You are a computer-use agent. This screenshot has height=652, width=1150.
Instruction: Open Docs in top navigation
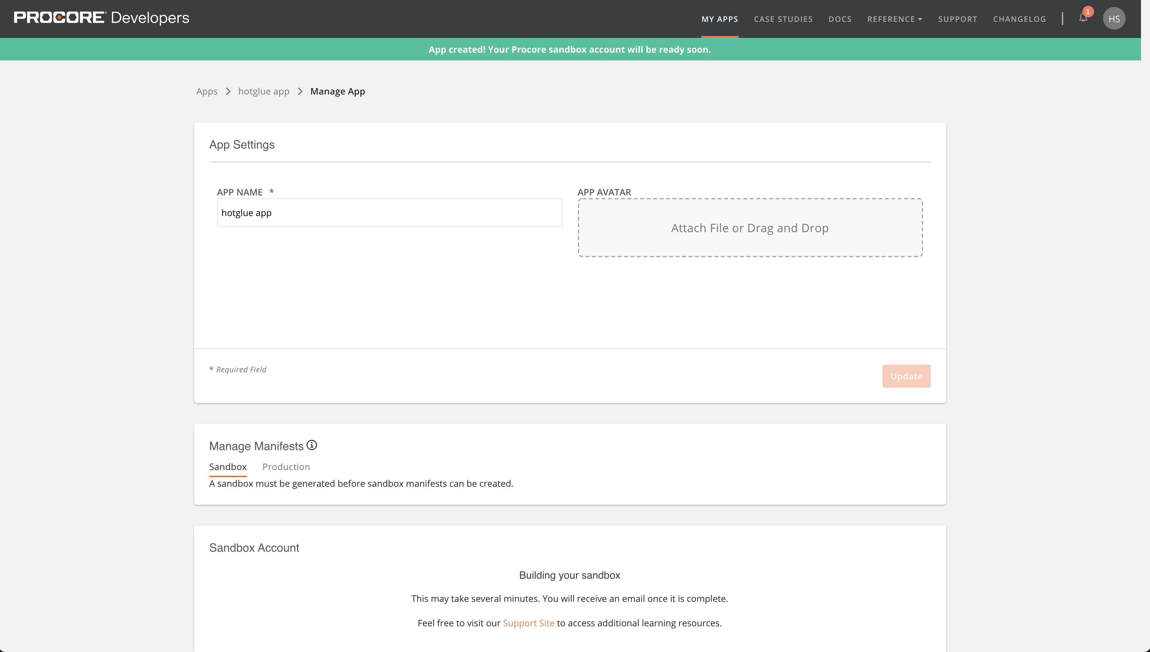840,19
